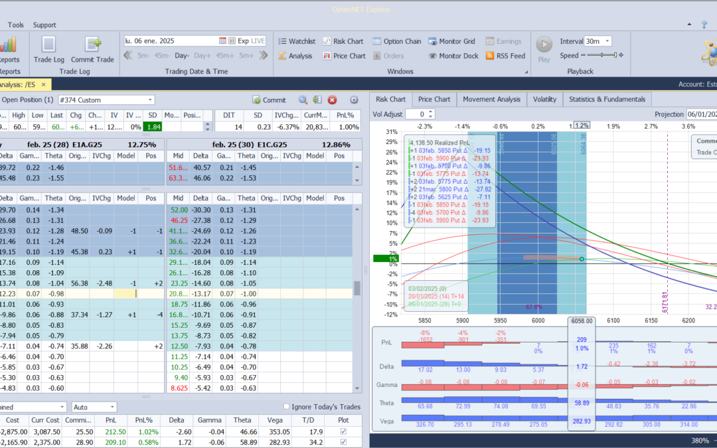Click the Commit button
This screenshot has width=717, height=448.
[x=270, y=100]
